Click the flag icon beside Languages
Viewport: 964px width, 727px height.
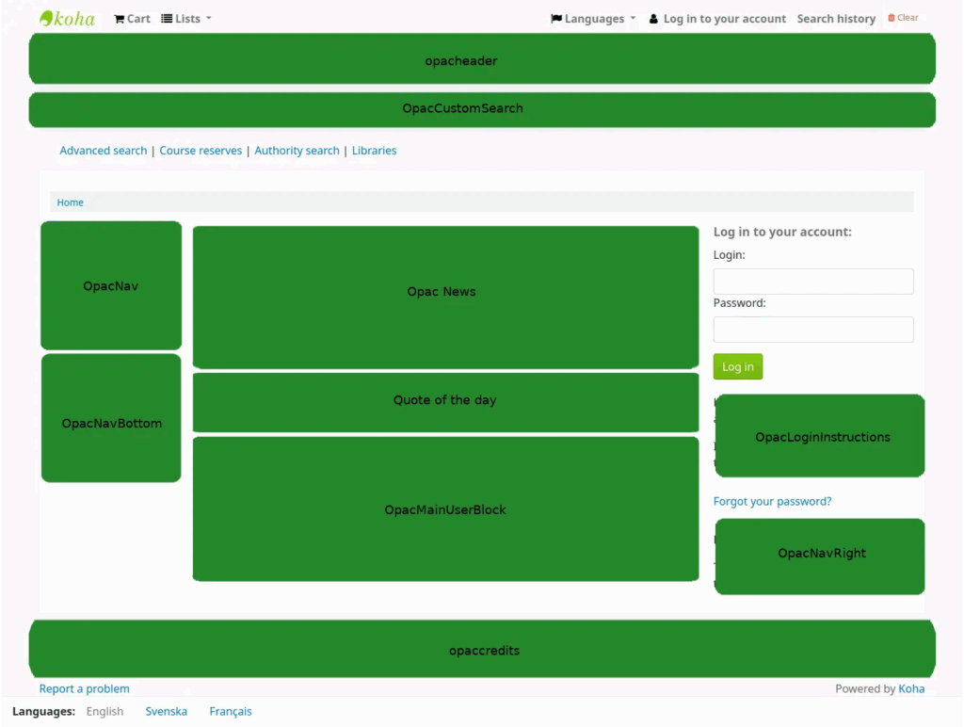point(555,18)
